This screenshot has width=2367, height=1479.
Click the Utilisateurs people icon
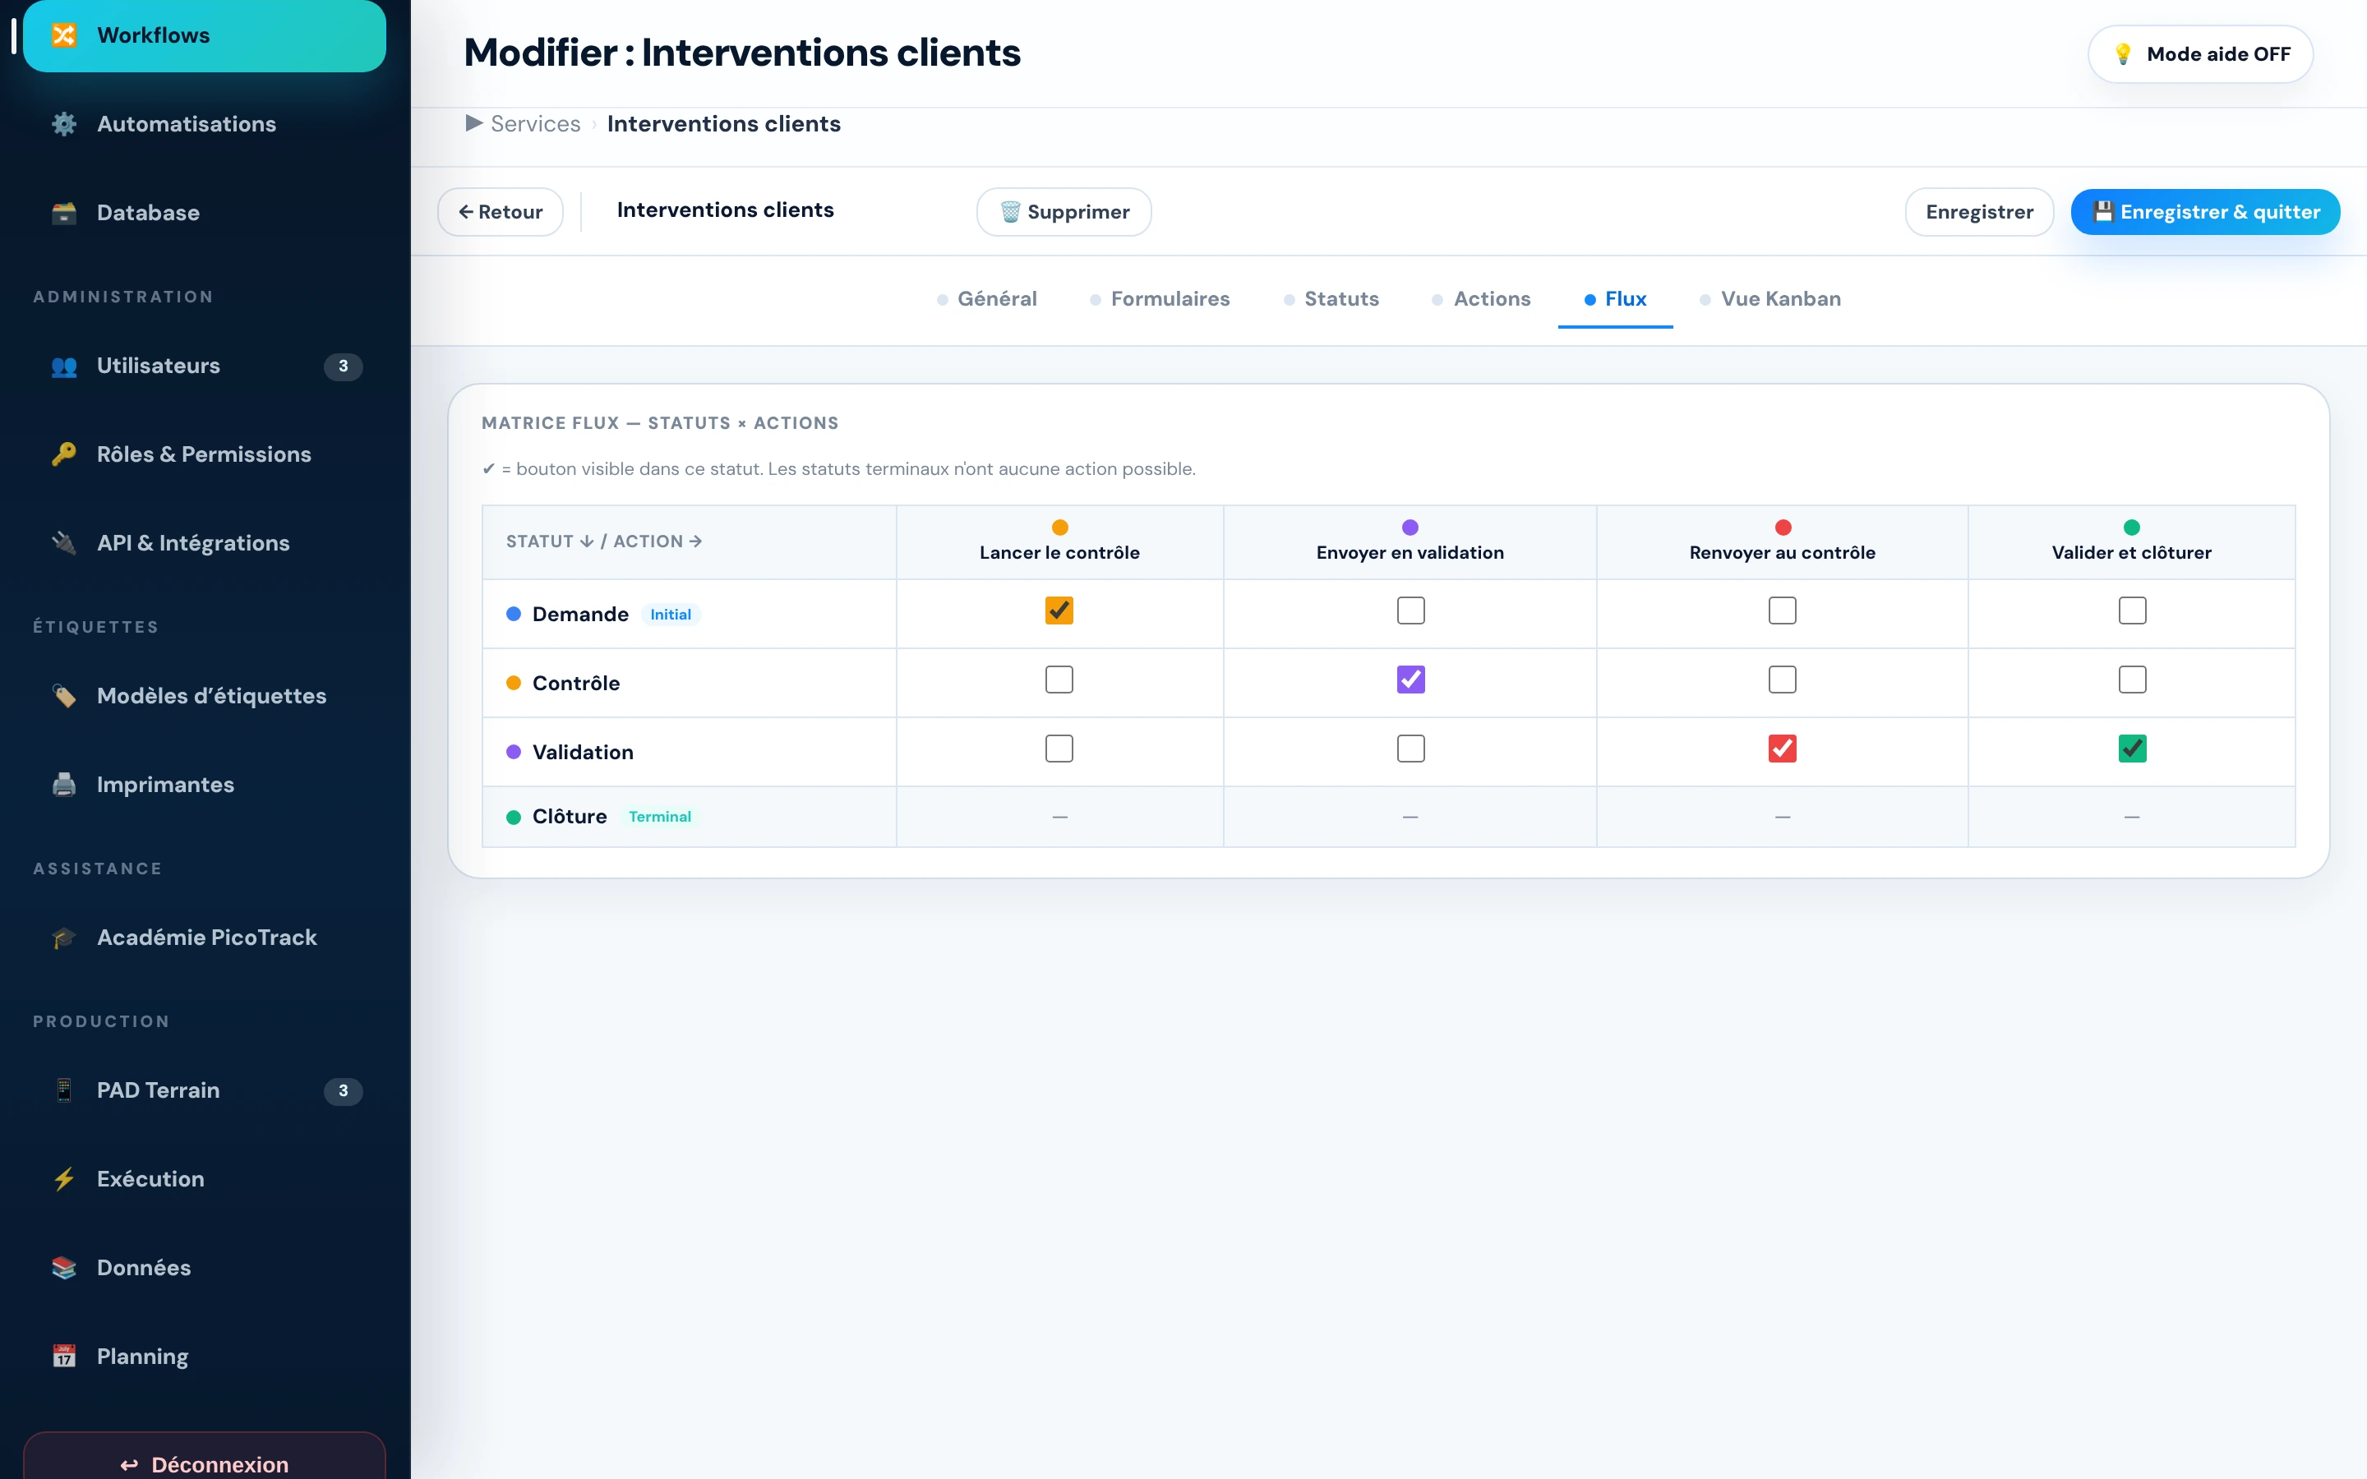click(x=65, y=366)
